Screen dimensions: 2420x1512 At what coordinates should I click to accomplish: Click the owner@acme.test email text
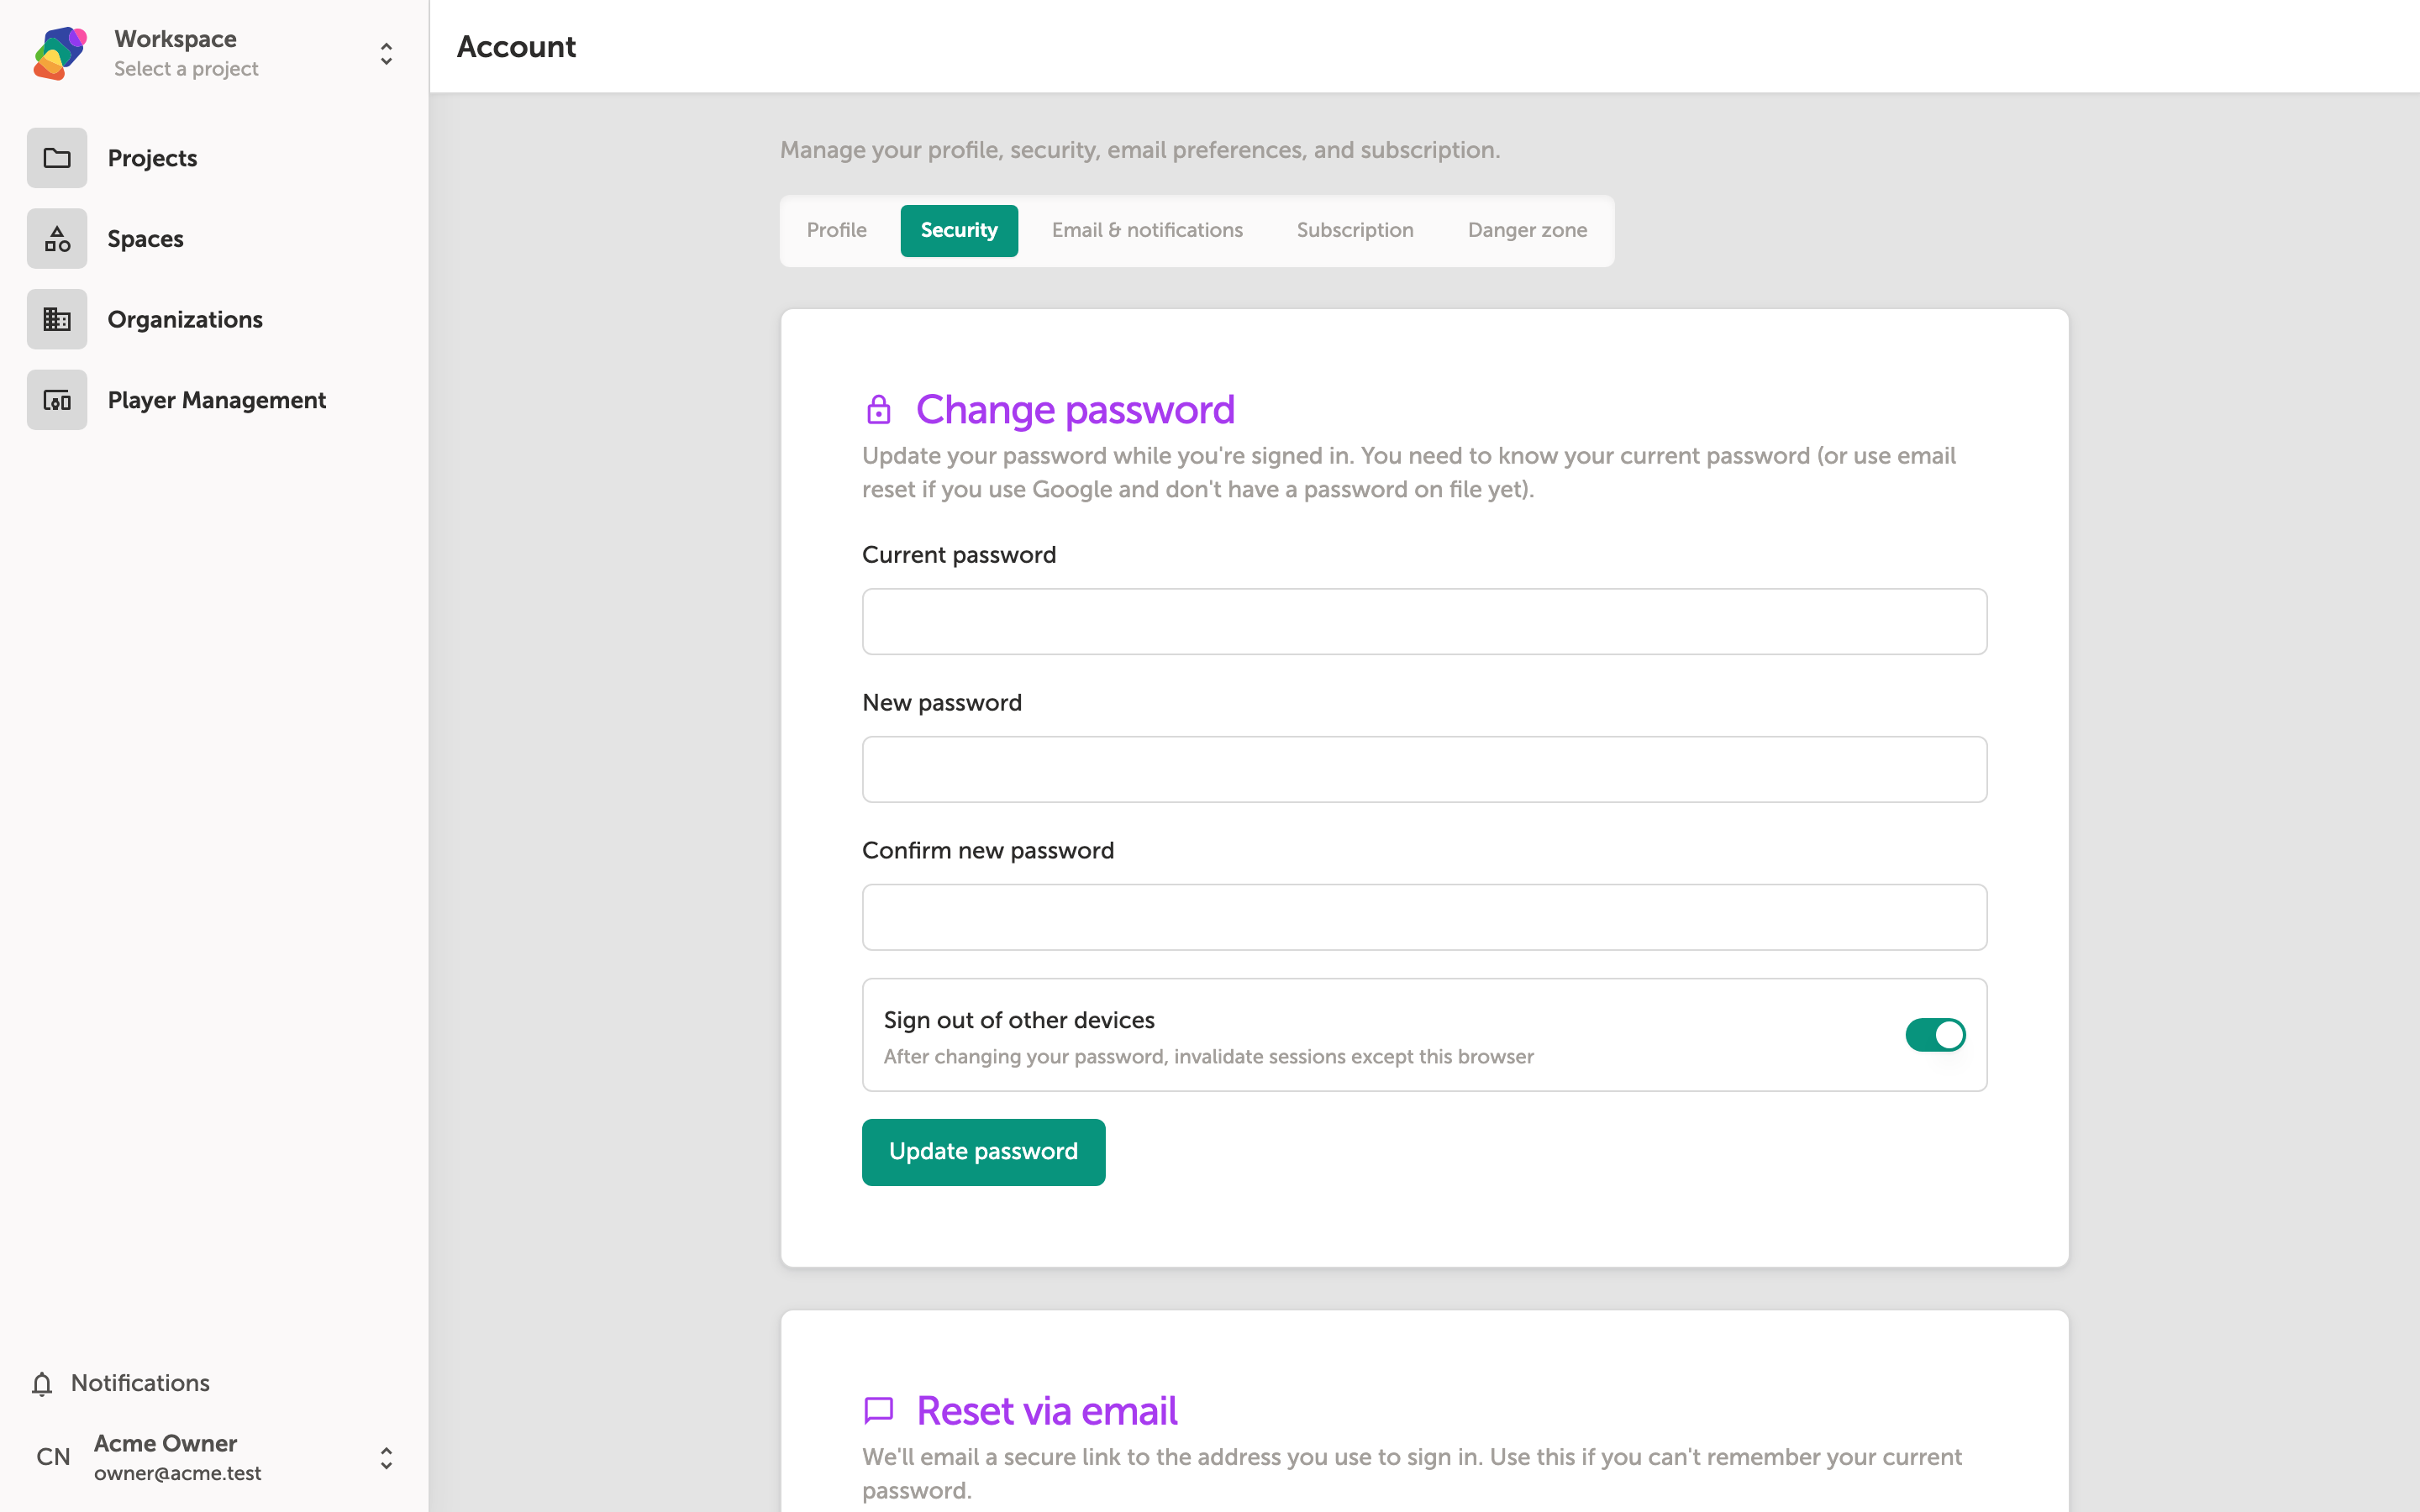click(x=178, y=1473)
